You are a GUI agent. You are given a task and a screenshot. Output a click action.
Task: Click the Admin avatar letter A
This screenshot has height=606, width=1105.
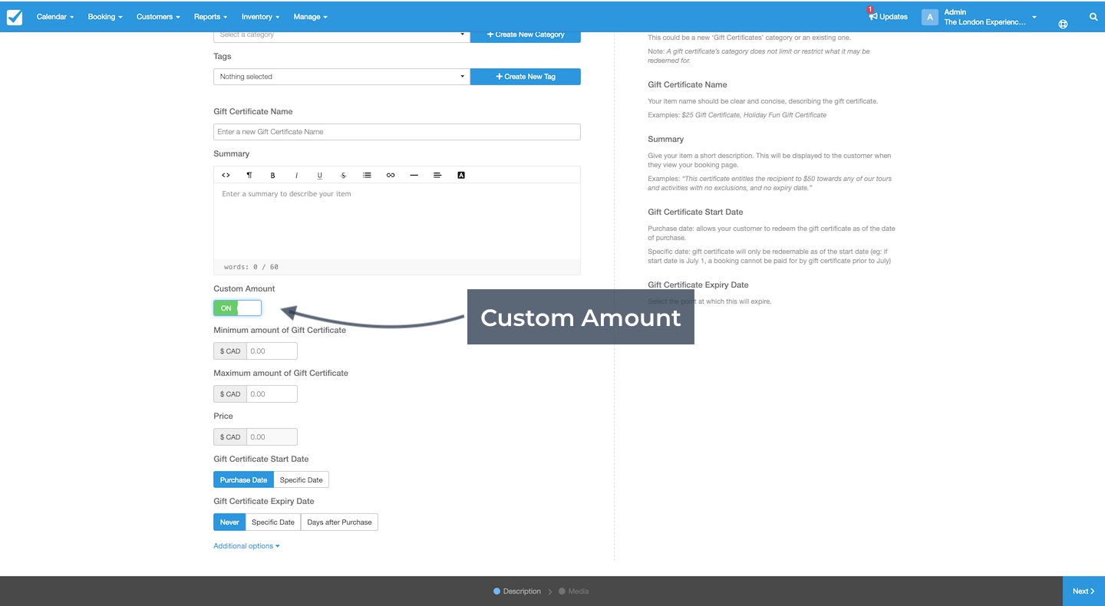coord(930,17)
